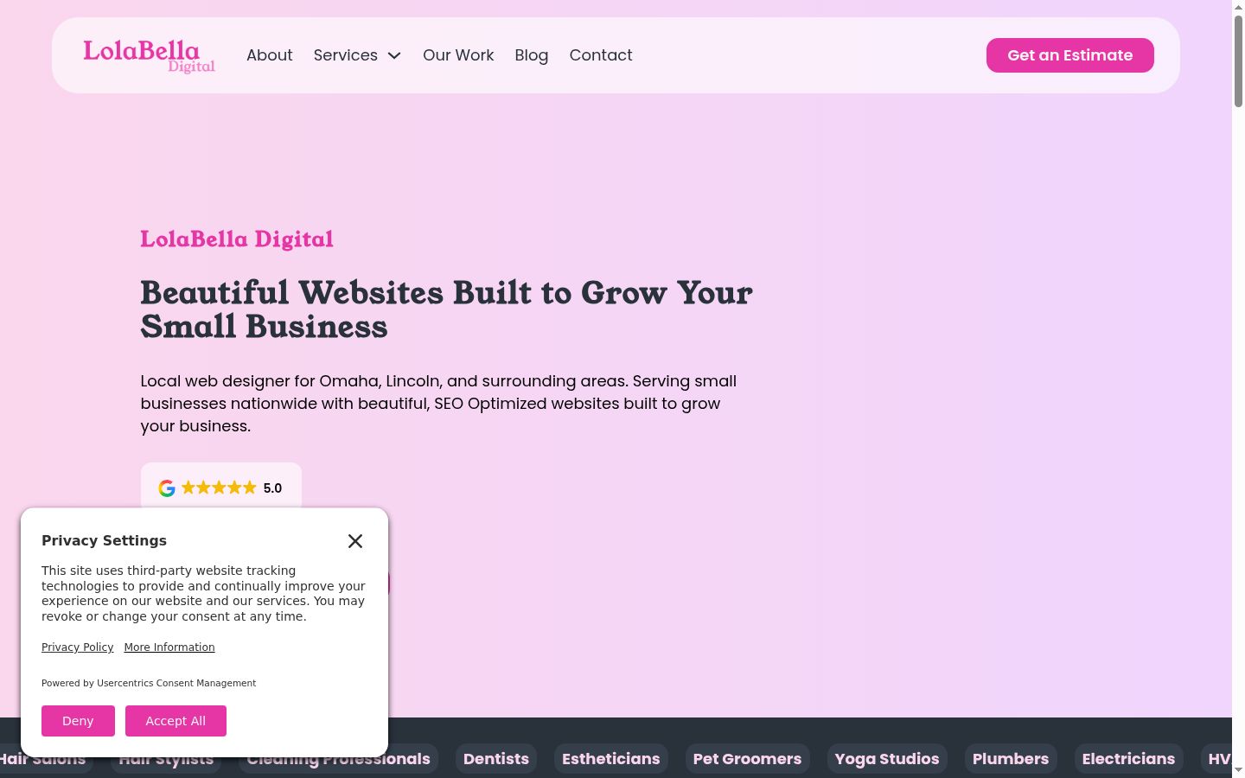Open the About page
This screenshot has height=778, width=1245.
click(x=270, y=55)
